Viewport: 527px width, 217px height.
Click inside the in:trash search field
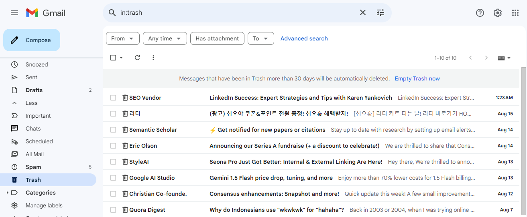(237, 13)
